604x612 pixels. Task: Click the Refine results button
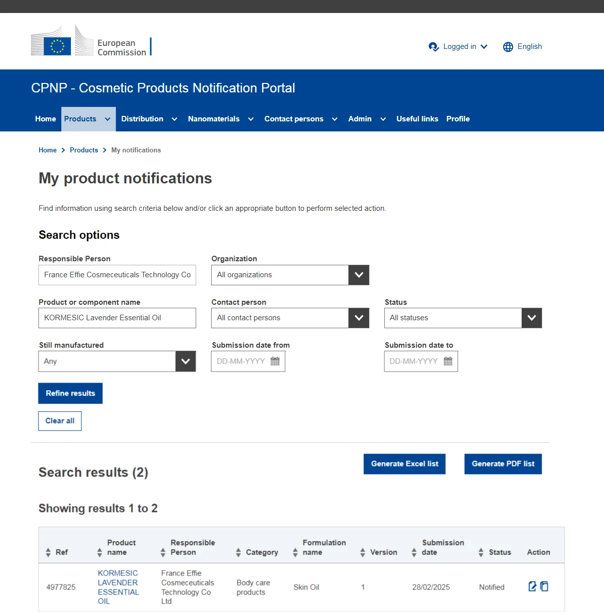tap(70, 393)
